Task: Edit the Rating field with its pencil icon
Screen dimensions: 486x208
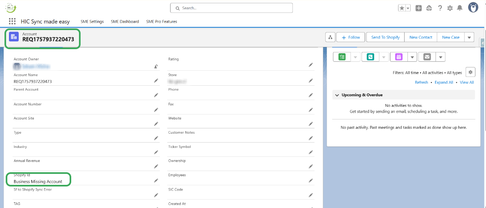Action: pos(311,65)
